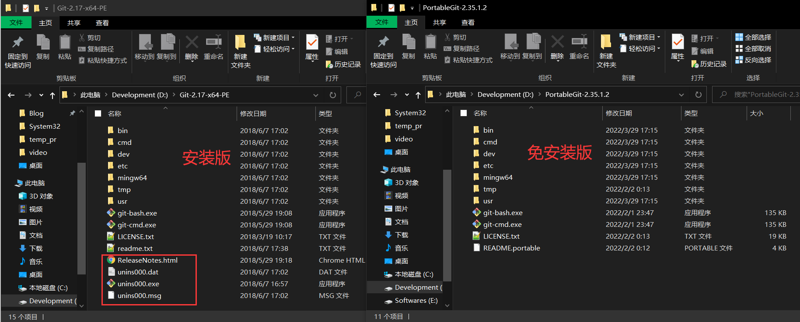This screenshot has height=322, width=800.
Task: Click Select none (全部取消) in PortableGit window
Action: [753, 49]
